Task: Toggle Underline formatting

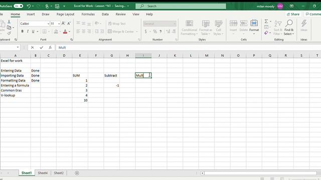Action: click(x=33, y=31)
